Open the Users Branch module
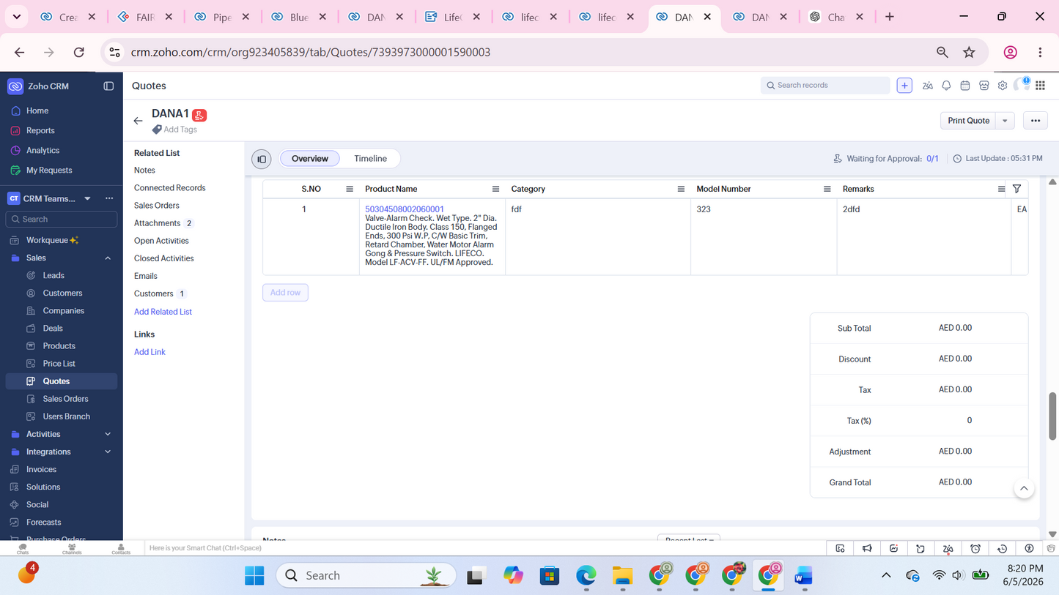1059x595 pixels. pyautogui.click(x=67, y=416)
